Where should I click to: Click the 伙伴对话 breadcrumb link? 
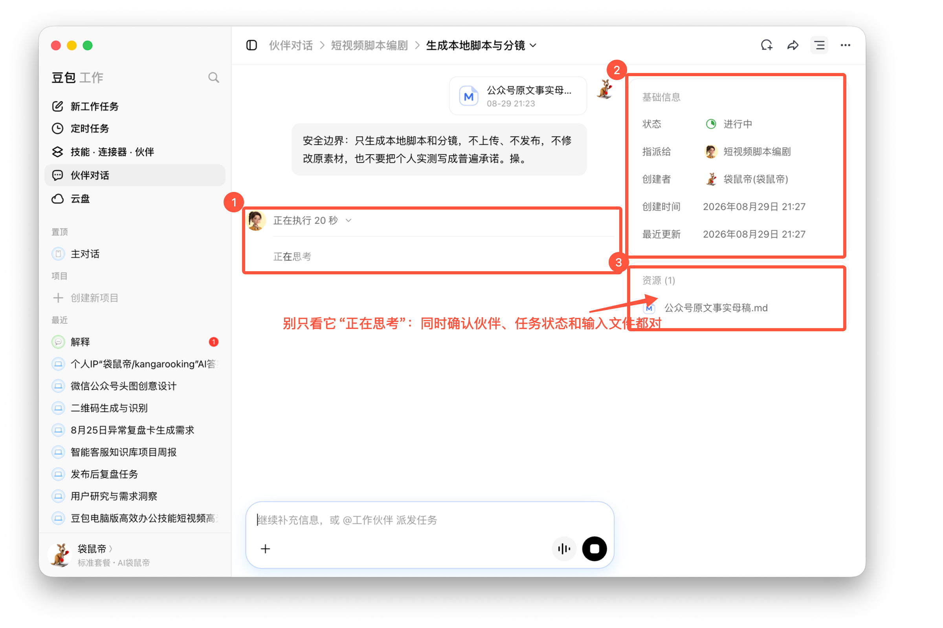tap(291, 45)
